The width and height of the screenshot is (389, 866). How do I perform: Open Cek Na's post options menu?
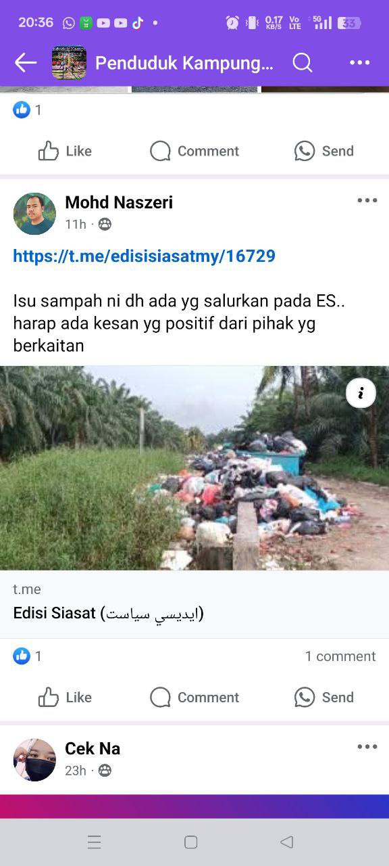pos(367,747)
